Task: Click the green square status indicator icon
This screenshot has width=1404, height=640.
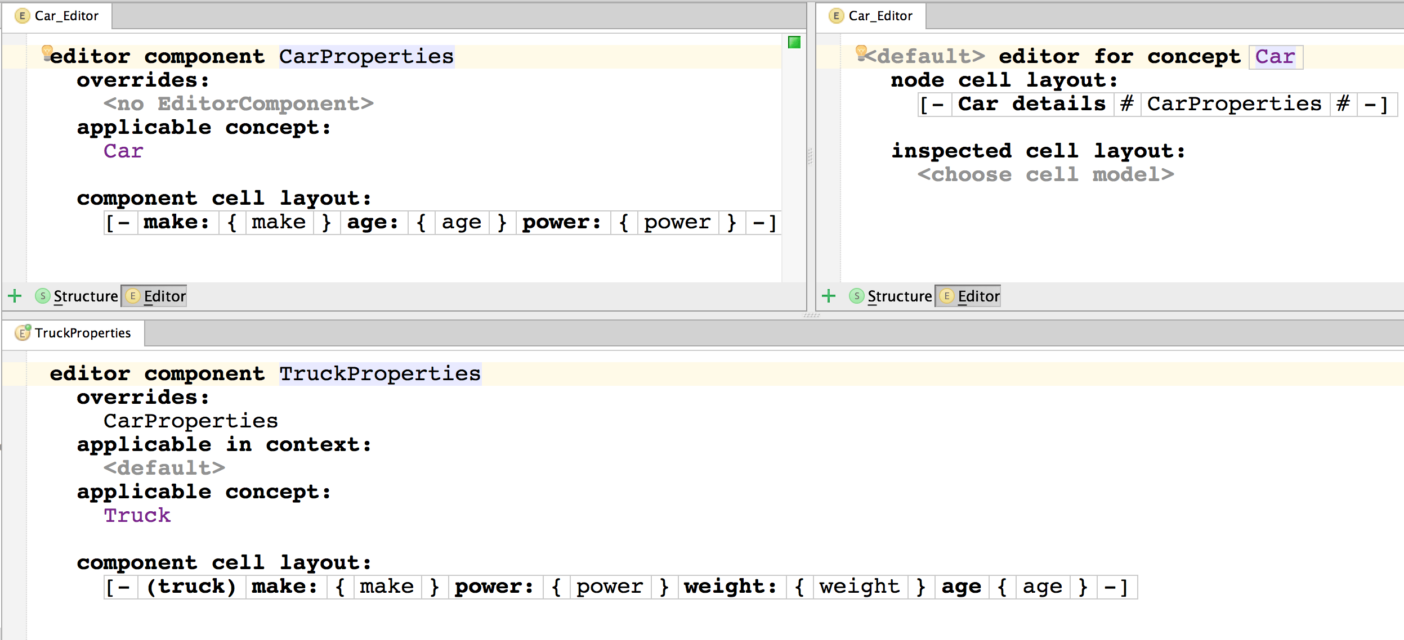Action: tap(794, 42)
